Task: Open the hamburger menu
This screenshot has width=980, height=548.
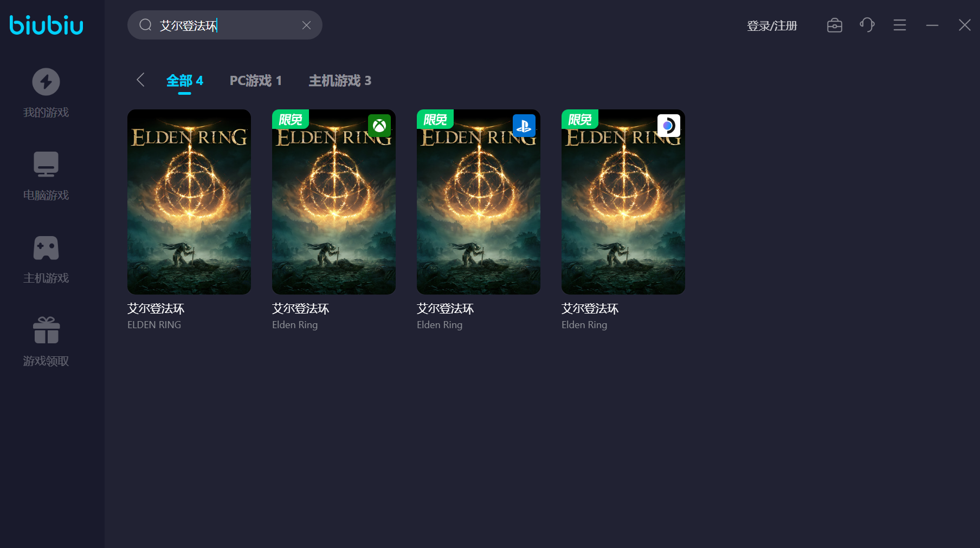Action: point(899,25)
